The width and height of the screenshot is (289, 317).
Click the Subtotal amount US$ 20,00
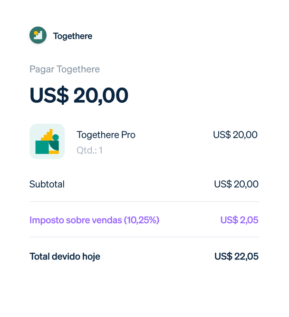[236, 184]
